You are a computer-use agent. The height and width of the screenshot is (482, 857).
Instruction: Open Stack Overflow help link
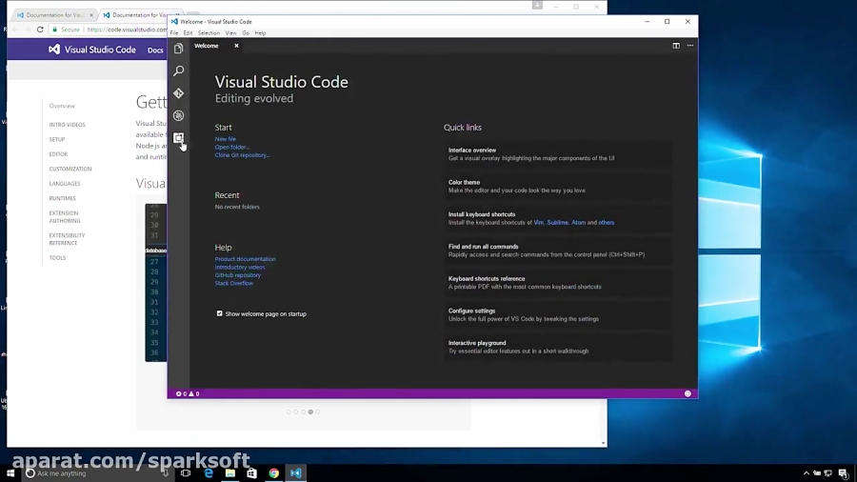tap(234, 284)
